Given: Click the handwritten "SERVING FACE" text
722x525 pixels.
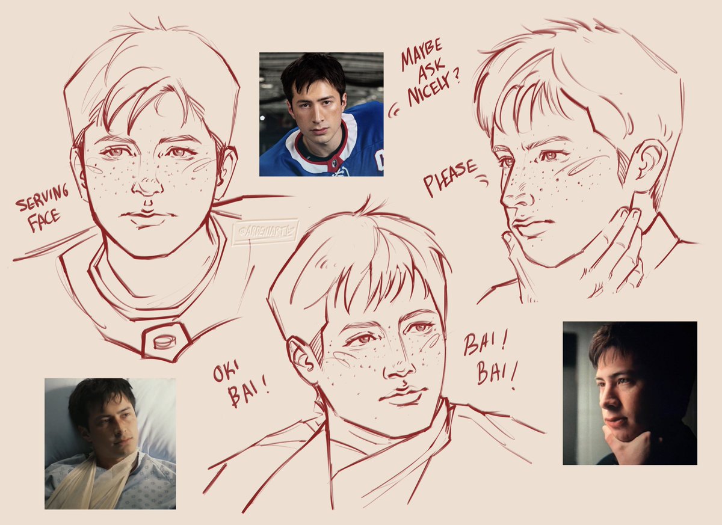Looking at the screenshot, I should click(42, 209).
